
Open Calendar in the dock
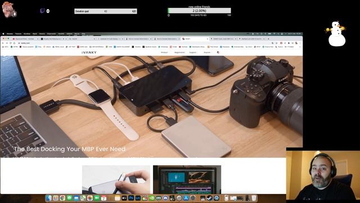coord(103,198)
